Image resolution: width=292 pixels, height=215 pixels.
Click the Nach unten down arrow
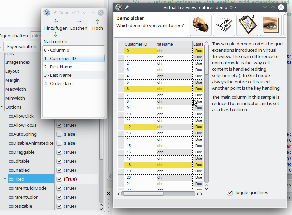(x=55, y=35)
